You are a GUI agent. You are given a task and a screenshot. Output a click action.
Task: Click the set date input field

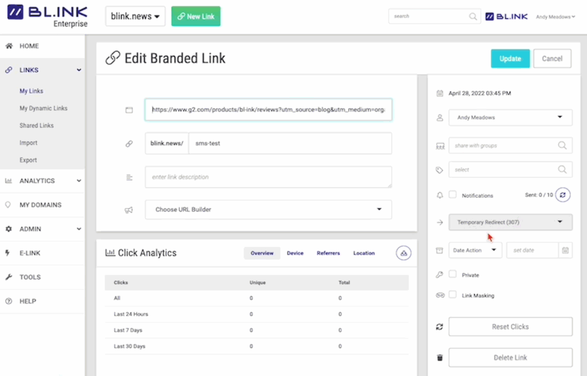click(x=533, y=250)
